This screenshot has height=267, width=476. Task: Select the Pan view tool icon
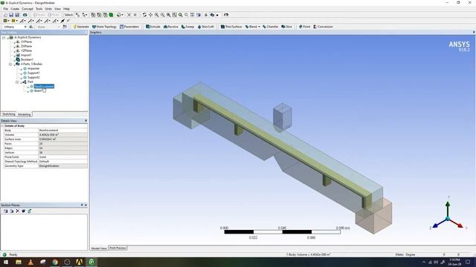click(x=150, y=15)
